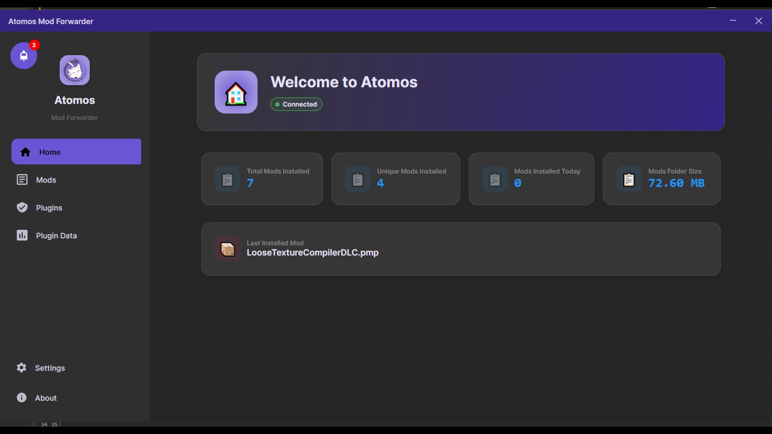Open the Mods page
The height and width of the screenshot is (434, 772).
click(76, 180)
